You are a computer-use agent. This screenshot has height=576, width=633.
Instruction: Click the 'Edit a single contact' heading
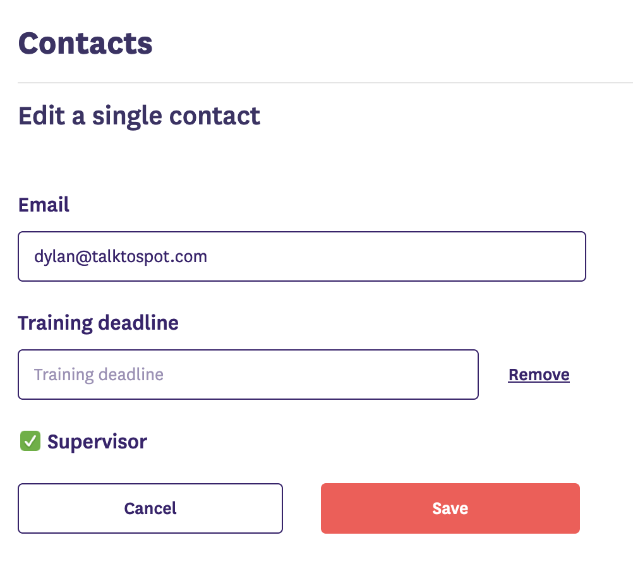click(139, 116)
